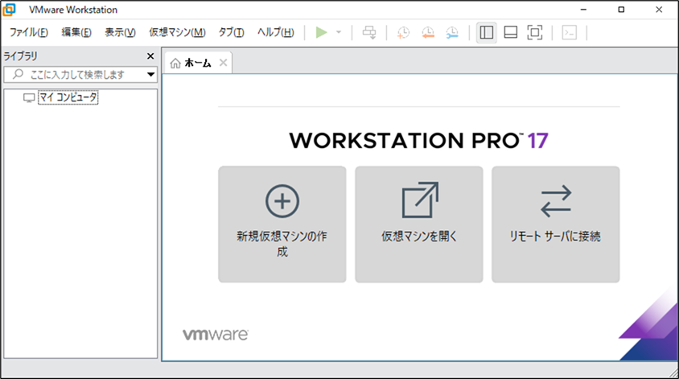
Task: Close the ライブラリ panel
Action: (150, 56)
